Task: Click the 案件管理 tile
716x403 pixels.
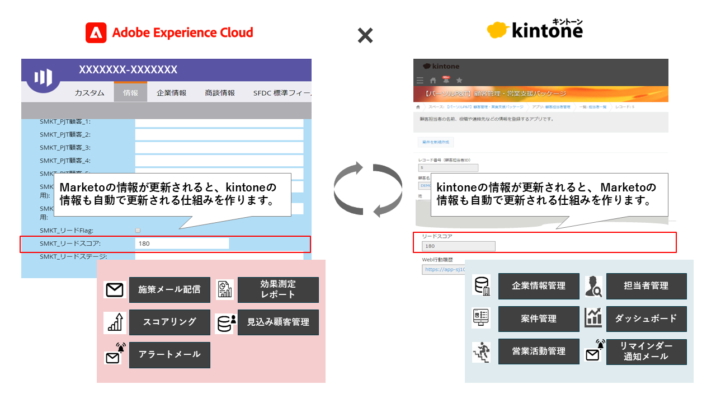Action: tap(539, 319)
